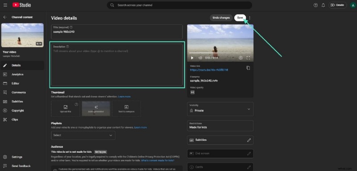
Task: Open Analytics in the sidebar
Action: [22, 74]
